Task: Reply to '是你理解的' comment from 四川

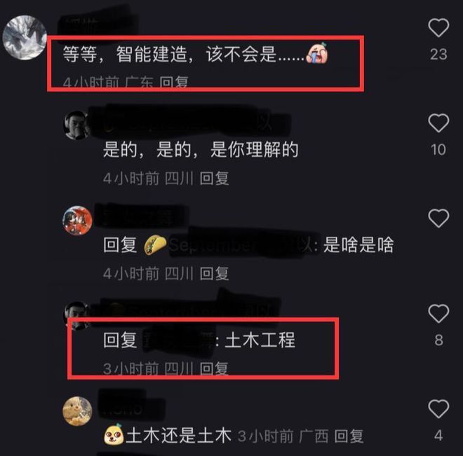Action: [215, 179]
